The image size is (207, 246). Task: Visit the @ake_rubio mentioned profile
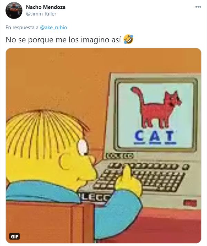coord(53,28)
